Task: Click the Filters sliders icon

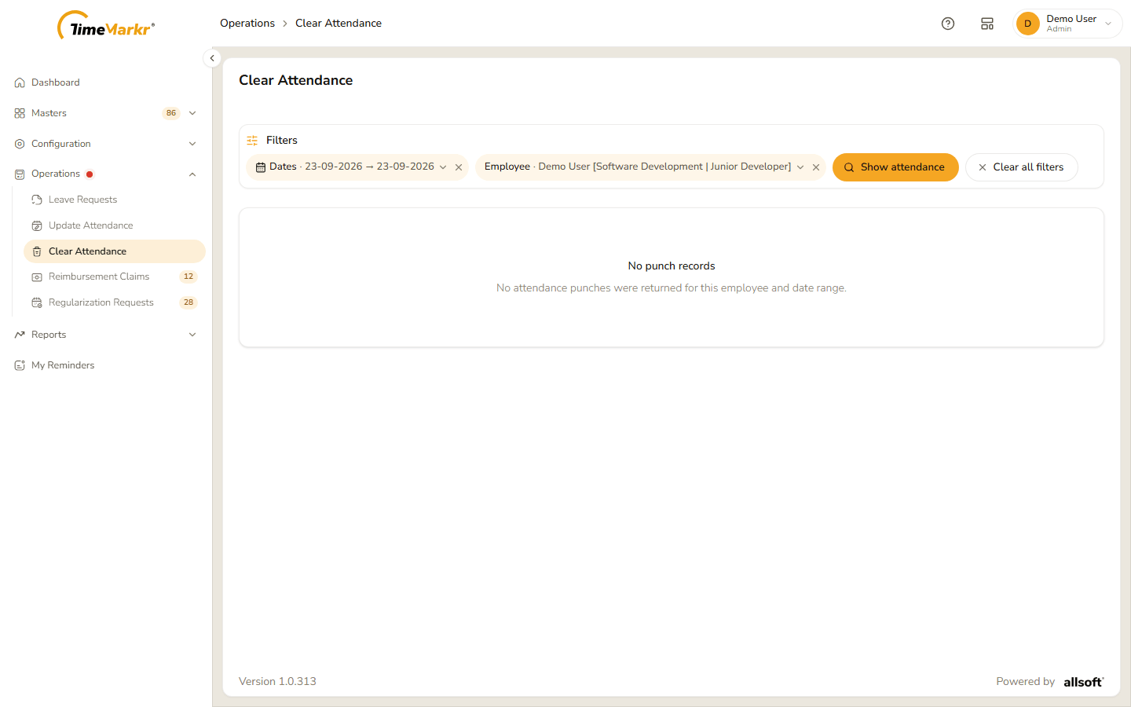Action: coord(252,141)
